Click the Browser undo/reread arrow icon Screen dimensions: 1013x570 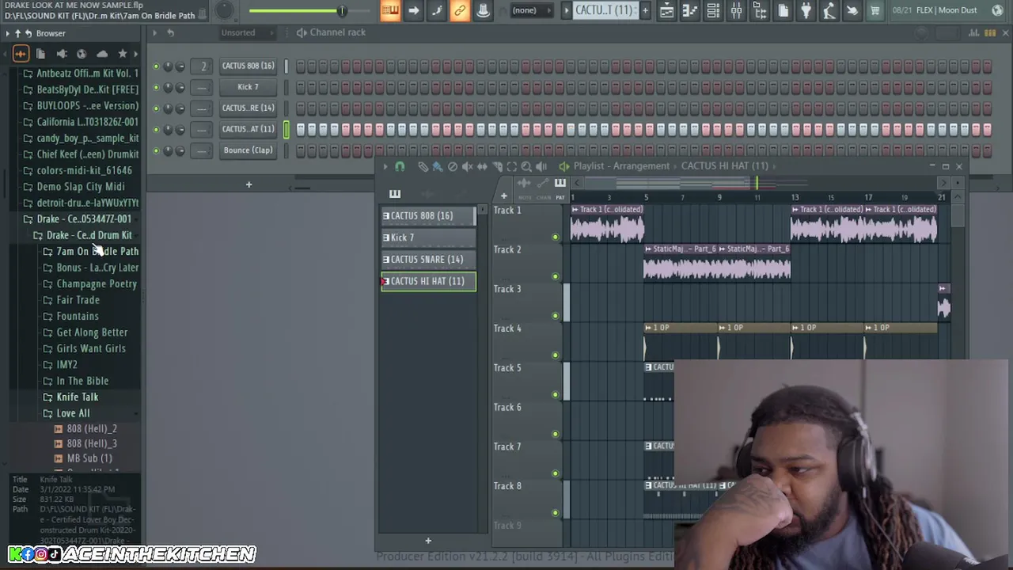click(28, 33)
